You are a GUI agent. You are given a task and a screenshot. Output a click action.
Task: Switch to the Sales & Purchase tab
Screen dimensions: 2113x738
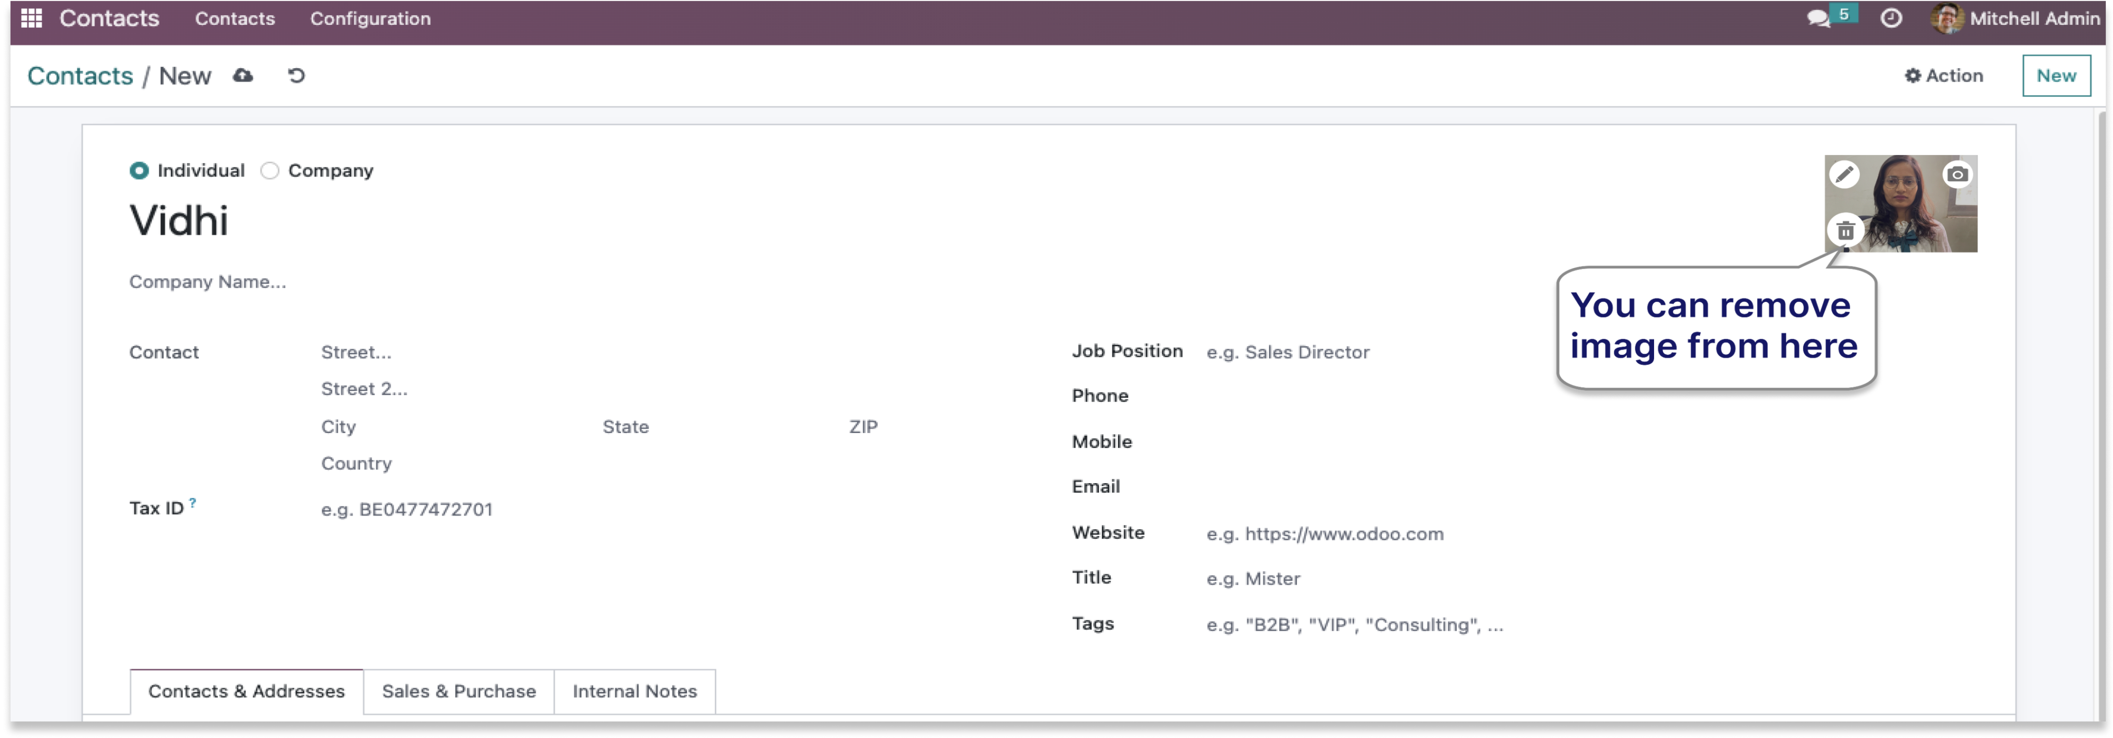pos(459,691)
